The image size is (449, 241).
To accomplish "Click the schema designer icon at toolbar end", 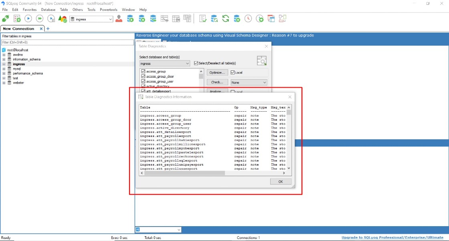I will (x=282, y=19).
